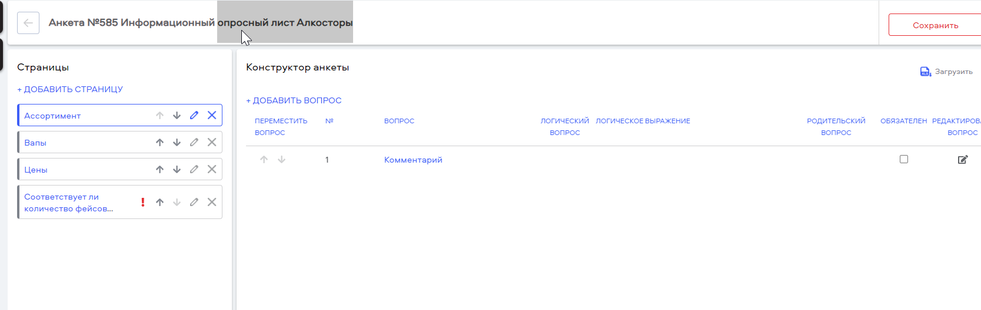Click the Родительский вопрос column header

pyautogui.click(x=836, y=127)
